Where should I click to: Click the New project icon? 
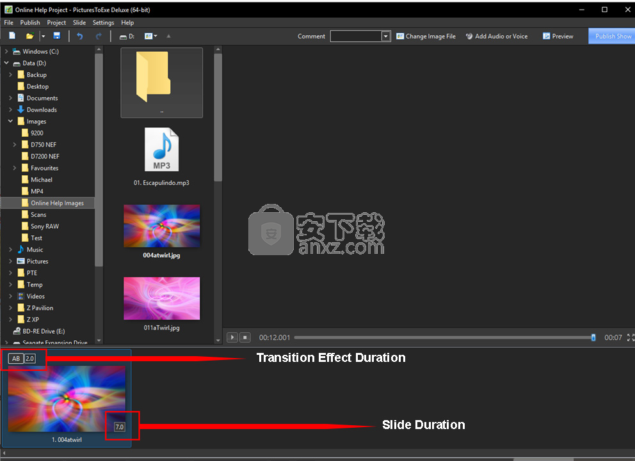point(12,36)
